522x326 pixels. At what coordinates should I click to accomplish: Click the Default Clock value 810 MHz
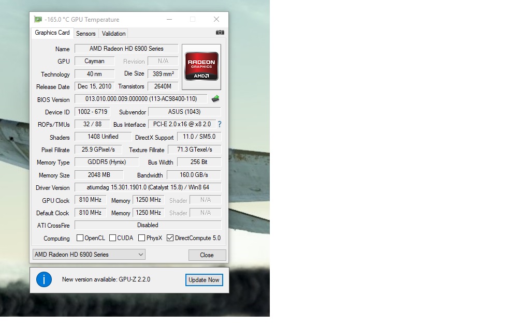[x=90, y=213]
